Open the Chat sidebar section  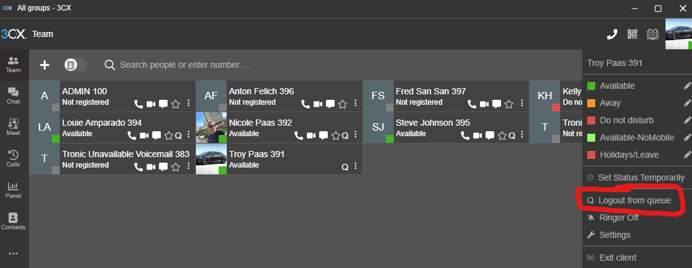click(13, 95)
